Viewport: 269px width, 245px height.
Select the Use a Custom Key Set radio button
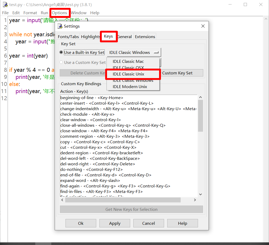click(61, 62)
